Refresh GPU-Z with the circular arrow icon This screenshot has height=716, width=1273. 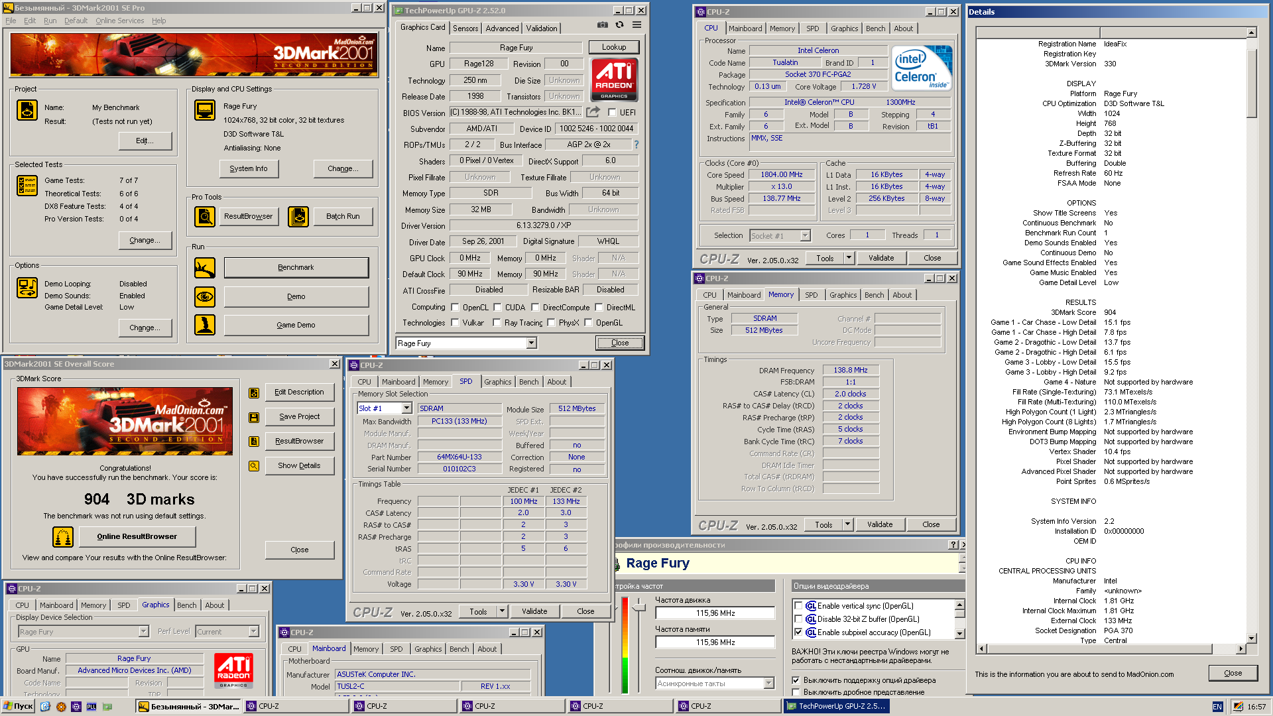(619, 25)
